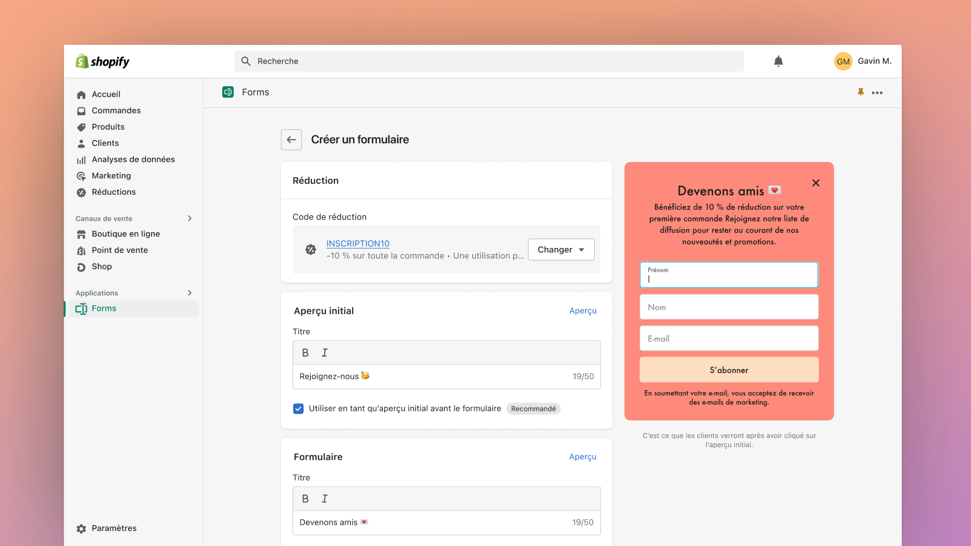Expand Applications chevron

point(190,293)
